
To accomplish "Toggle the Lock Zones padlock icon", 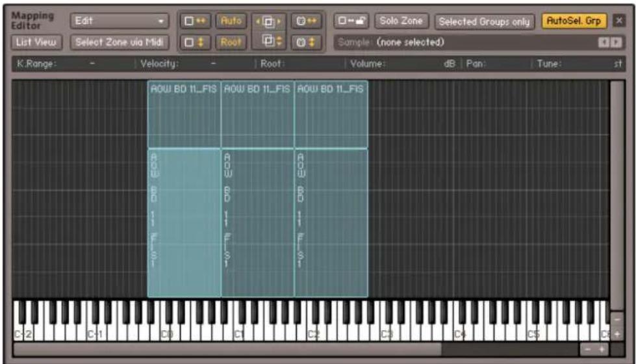I will tap(351, 21).
